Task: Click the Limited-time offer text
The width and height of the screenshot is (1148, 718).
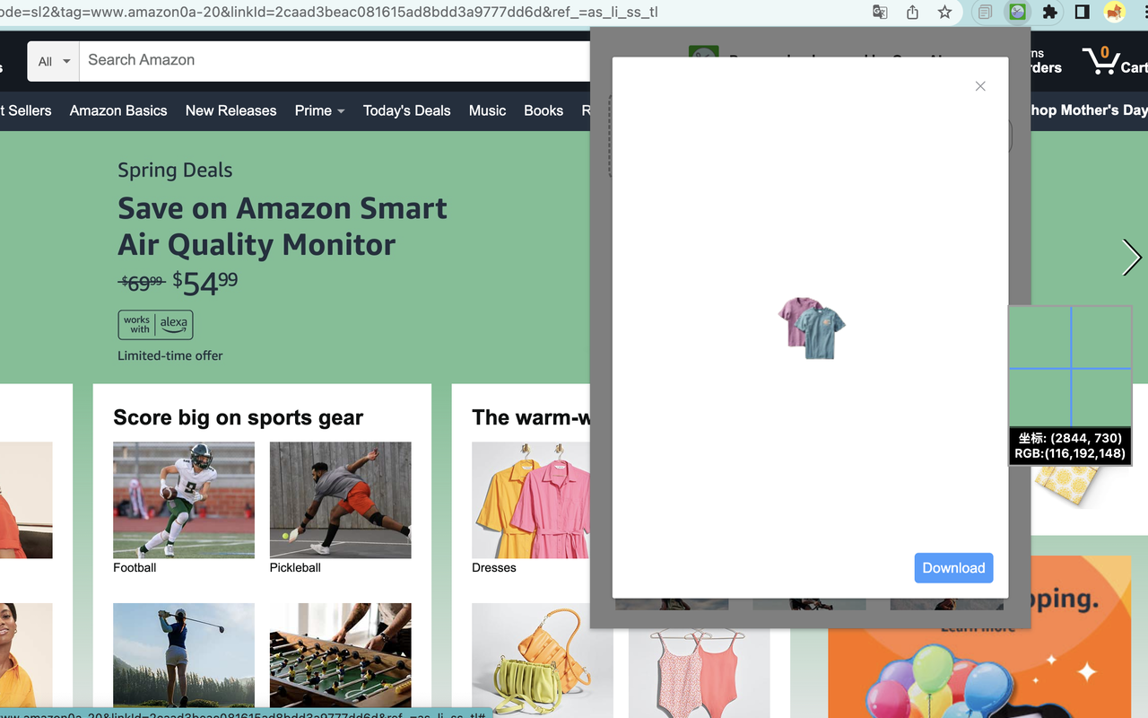Action: (170, 355)
